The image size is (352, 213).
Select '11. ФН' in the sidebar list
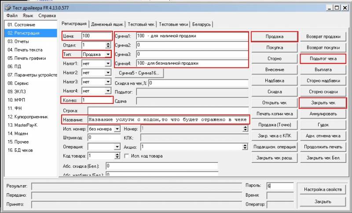(x=15, y=108)
